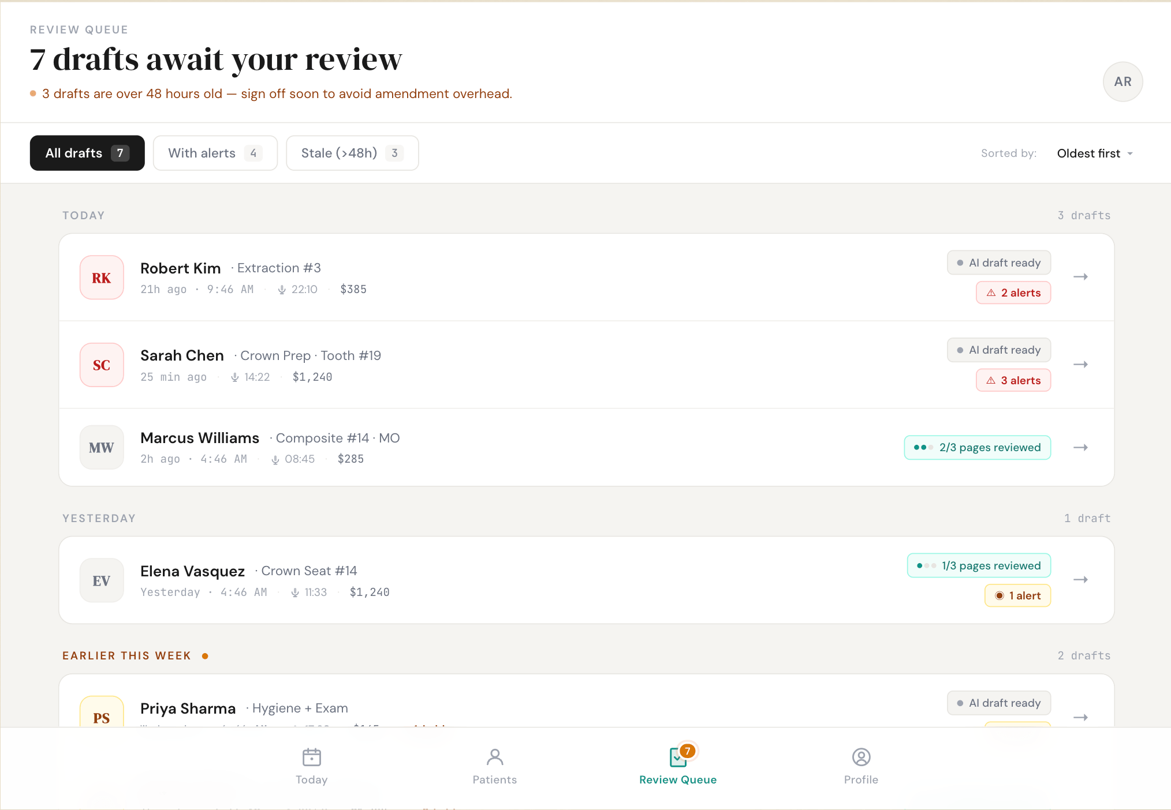1171x810 pixels.
Task: Click the Extraction #3 procedure label
Action: coord(279,268)
